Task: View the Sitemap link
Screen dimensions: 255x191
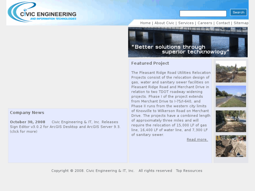Action: point(241,23)
